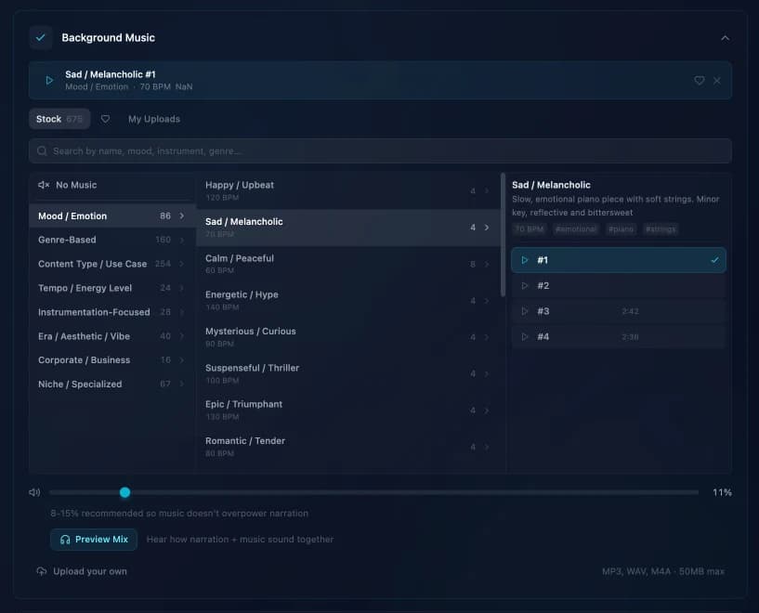Expand the chevron on Happy / Upbeat row

pyautogui.click(x=487, y=191)
